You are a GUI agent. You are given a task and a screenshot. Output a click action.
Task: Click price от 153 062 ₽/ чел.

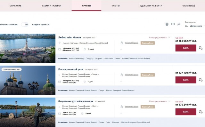click(186, 41)
